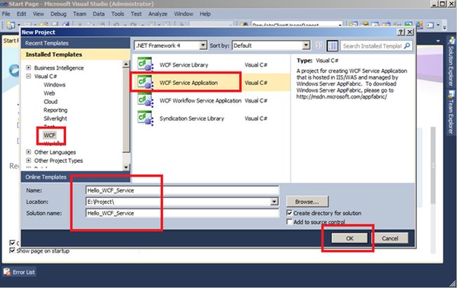Switch to Online Templates section

click(75, 177)
